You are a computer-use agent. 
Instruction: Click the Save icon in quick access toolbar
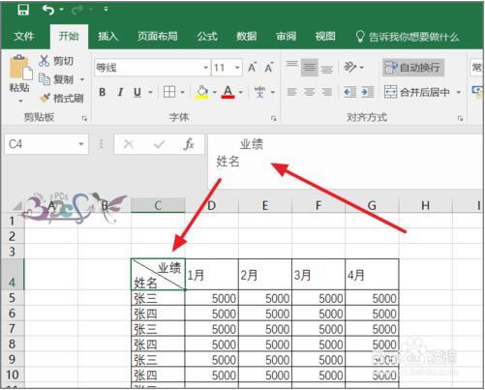pos(23,10)
